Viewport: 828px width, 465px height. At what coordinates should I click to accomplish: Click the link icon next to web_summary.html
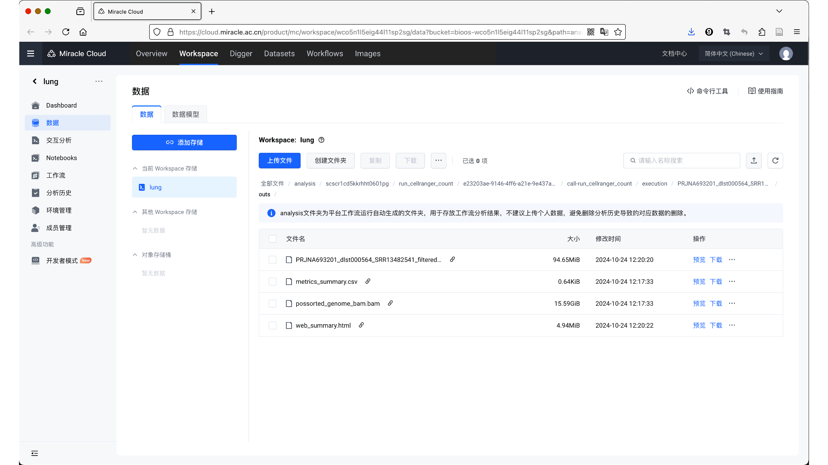362,325
